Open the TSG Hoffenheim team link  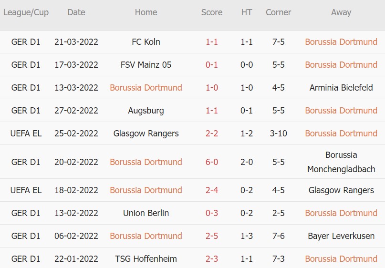point(146,259)
